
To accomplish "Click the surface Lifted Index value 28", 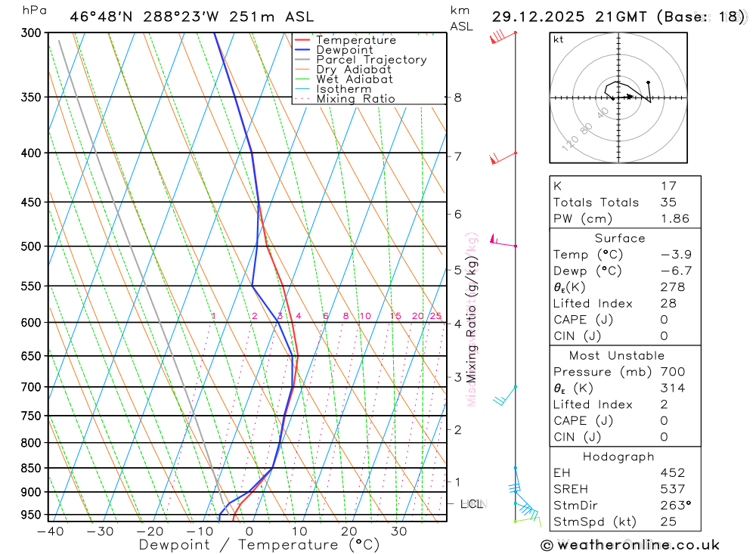I will (x=669, y=304).
